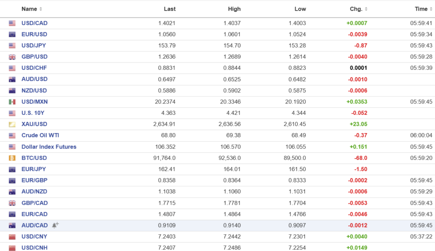Sort the table by Chg. column arrows
The image size is (435, 251).
(x=366, y=9)
